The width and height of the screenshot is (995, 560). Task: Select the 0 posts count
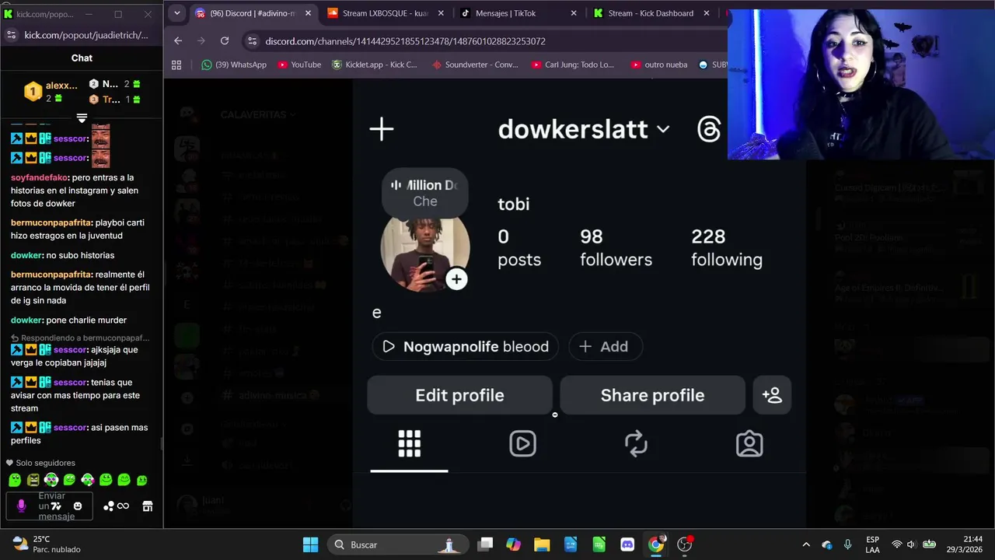[x=519, y=248]
